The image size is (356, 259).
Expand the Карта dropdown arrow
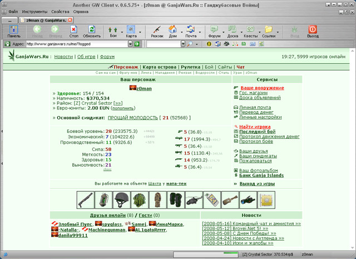[140, 32]
